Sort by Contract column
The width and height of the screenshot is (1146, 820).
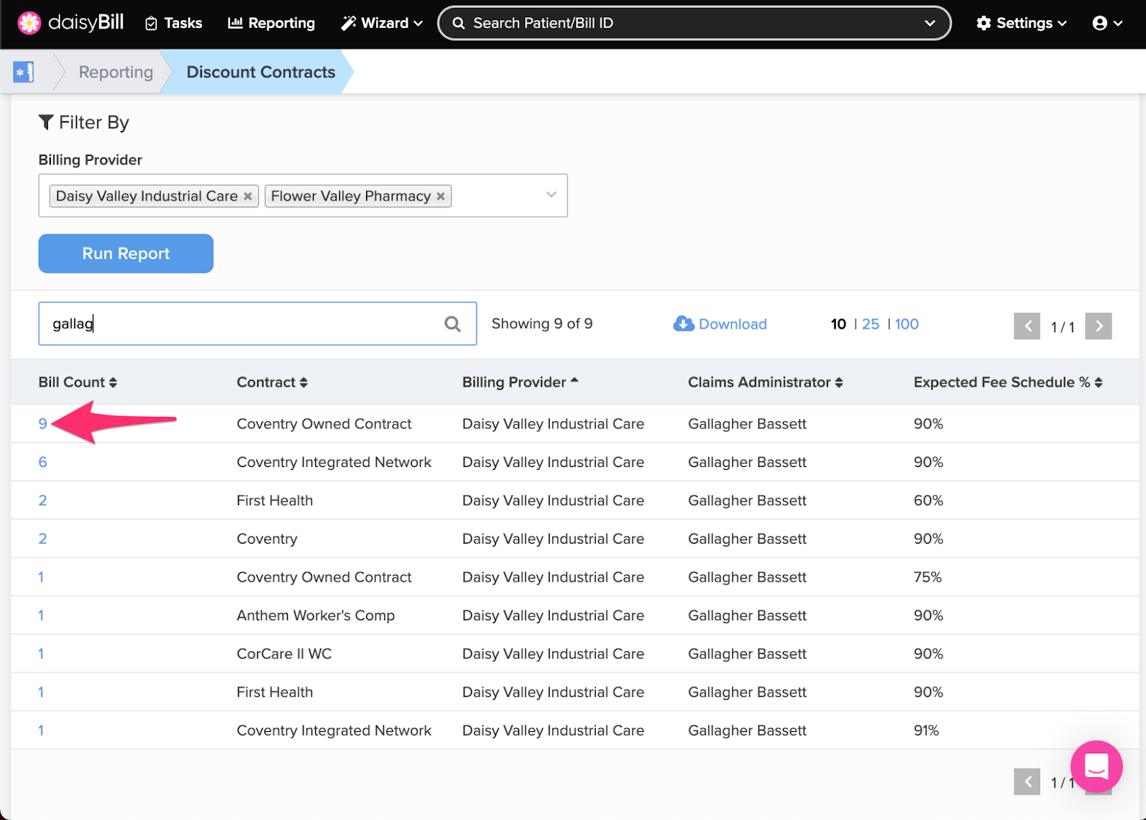coord(272,382)
